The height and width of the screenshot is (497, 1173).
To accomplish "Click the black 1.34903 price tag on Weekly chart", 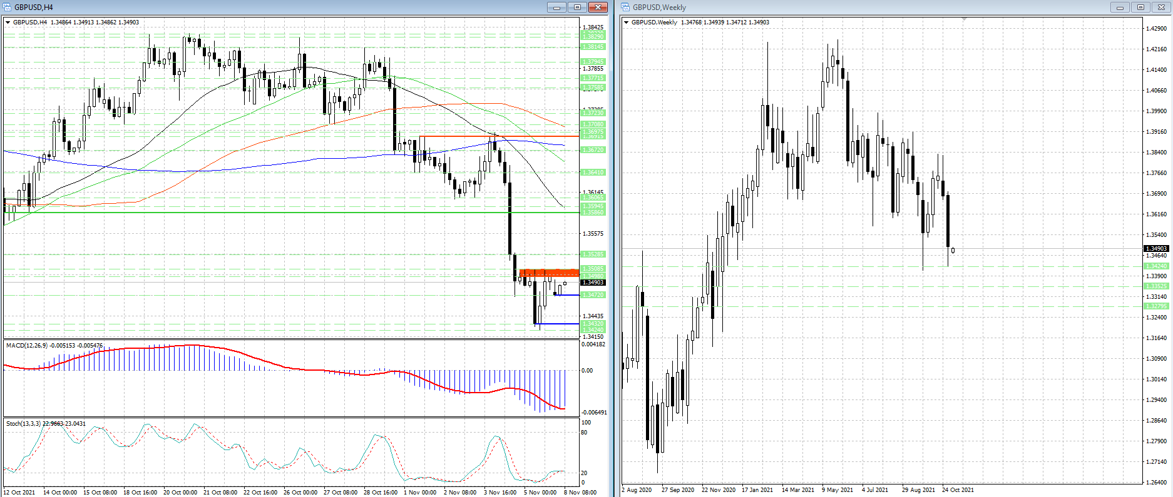I will coord(1156,249).
